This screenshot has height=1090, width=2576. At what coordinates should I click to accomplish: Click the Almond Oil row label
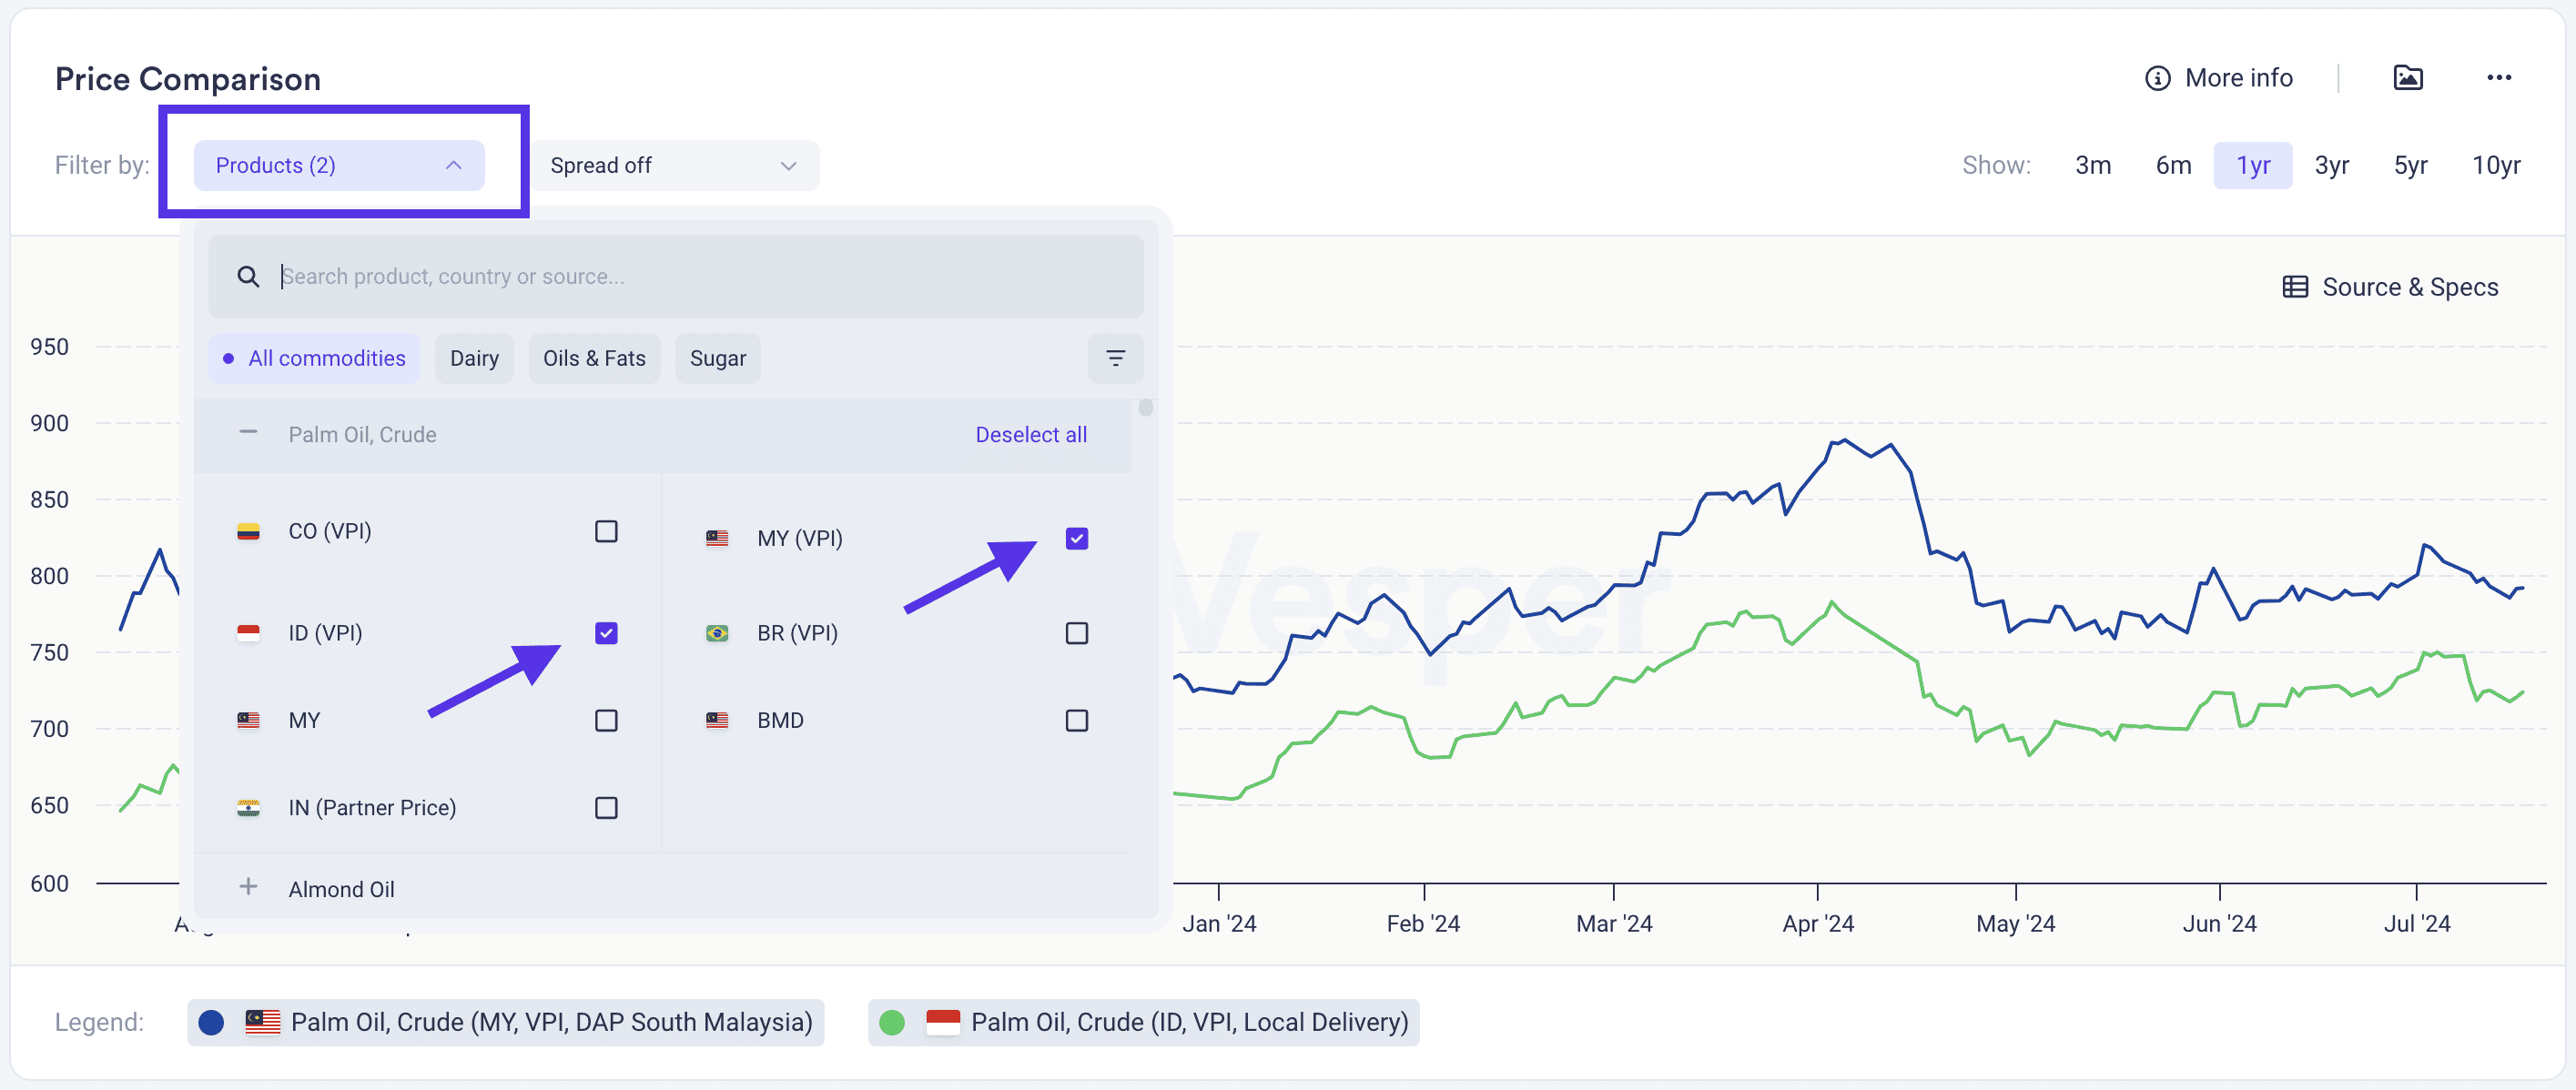coord(341,889)
